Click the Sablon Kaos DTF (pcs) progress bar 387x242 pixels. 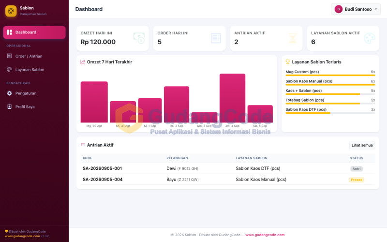tap(330, 113)
